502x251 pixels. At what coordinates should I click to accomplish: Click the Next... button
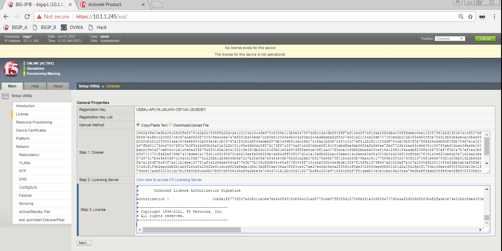84,243
